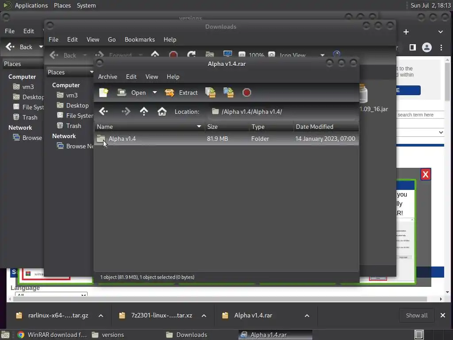Go up one level in the archive

point(144,111)
